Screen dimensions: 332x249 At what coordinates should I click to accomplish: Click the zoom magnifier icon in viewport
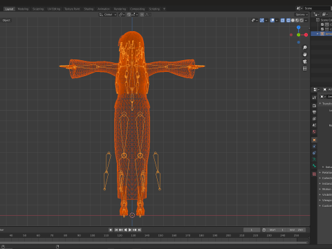305,48
